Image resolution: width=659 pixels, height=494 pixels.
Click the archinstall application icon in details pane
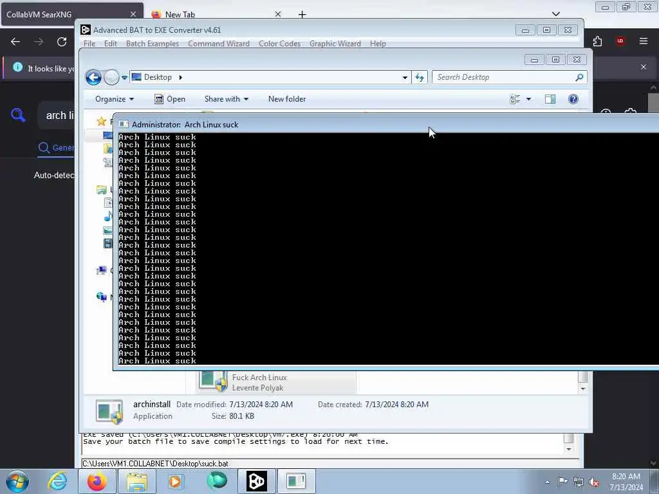point(109,411)
